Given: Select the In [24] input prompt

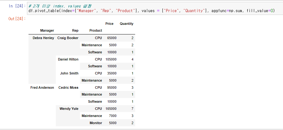Looking at the screenshot, I should [x=17, y=6].
